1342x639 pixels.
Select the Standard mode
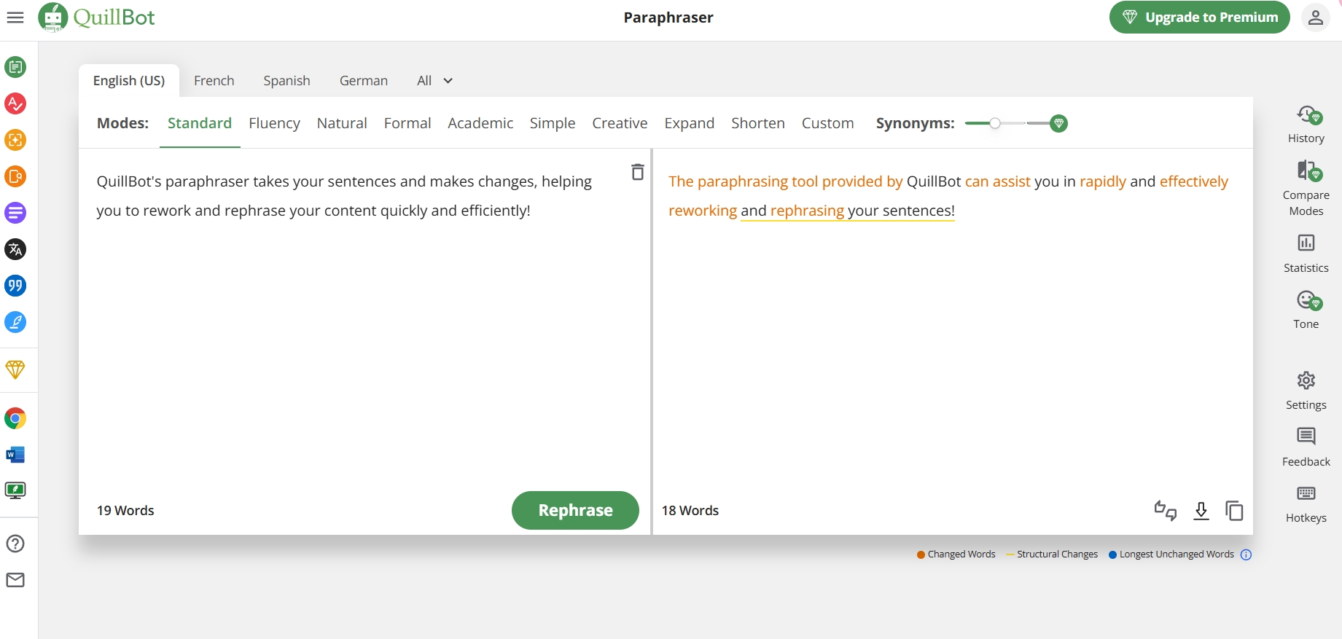pos(200,123)
